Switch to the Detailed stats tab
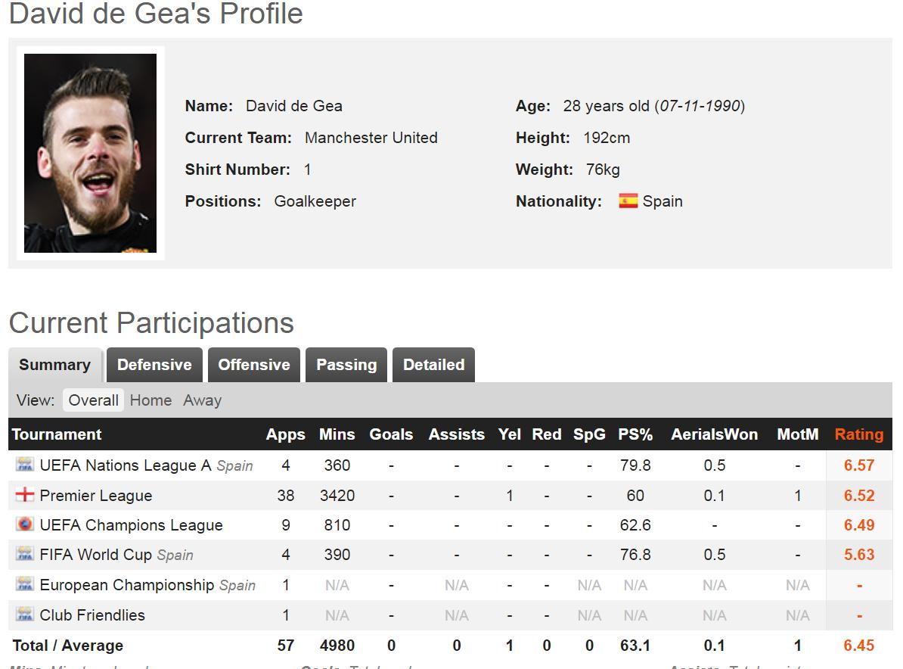Image resolution: width=903 pixels, height=669 pixels. click(x=433, y=365)
